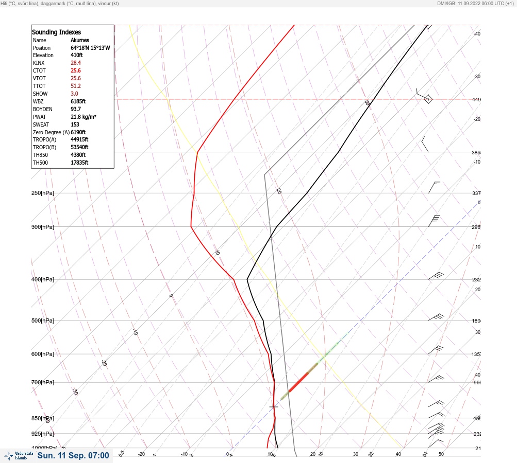Click the wind barb at 500 hPa
The image size is (517, 463).
click(436, 317)
